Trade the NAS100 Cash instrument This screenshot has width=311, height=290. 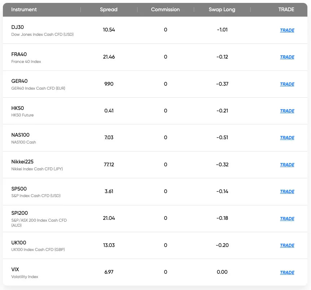point(287,138)
